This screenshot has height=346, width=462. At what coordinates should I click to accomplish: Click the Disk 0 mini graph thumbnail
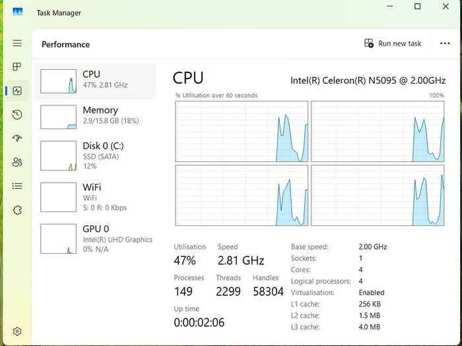click(58, 156)
